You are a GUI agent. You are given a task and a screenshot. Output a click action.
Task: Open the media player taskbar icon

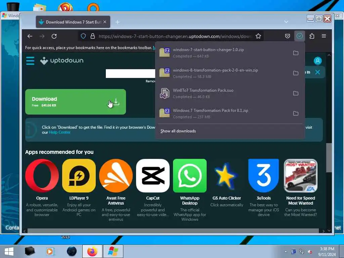click(50, 251)
